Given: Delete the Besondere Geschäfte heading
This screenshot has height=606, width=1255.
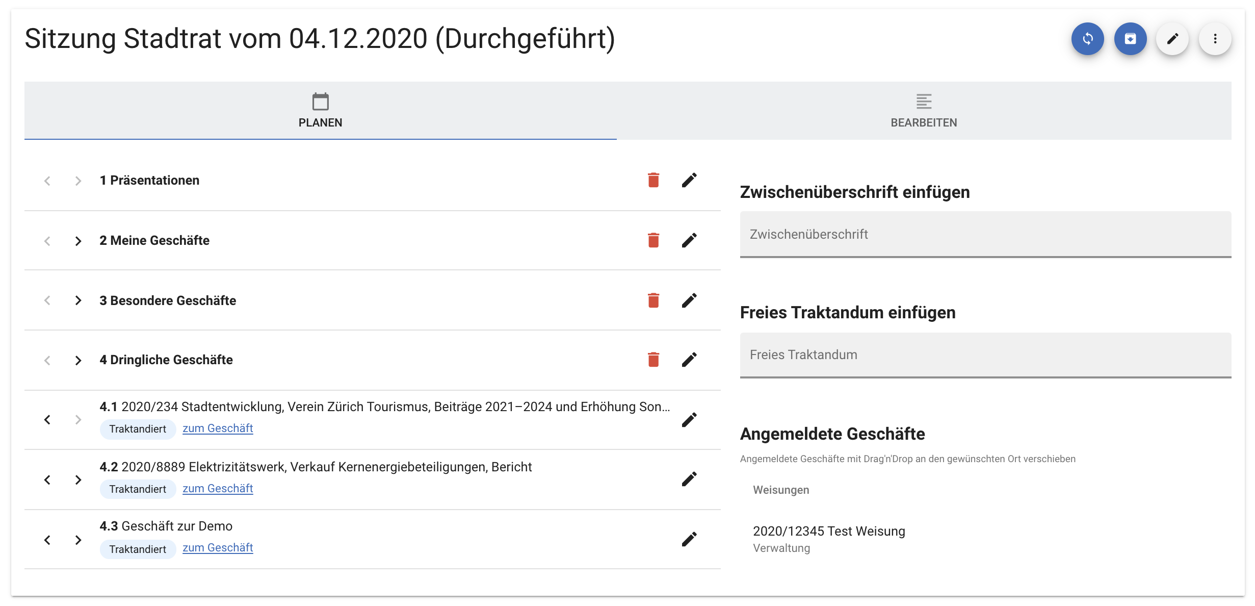Looking at the screenshot, I should pos(653,300).
